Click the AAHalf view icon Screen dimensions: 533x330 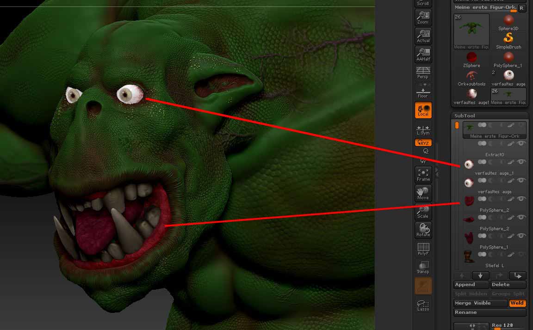423,54
